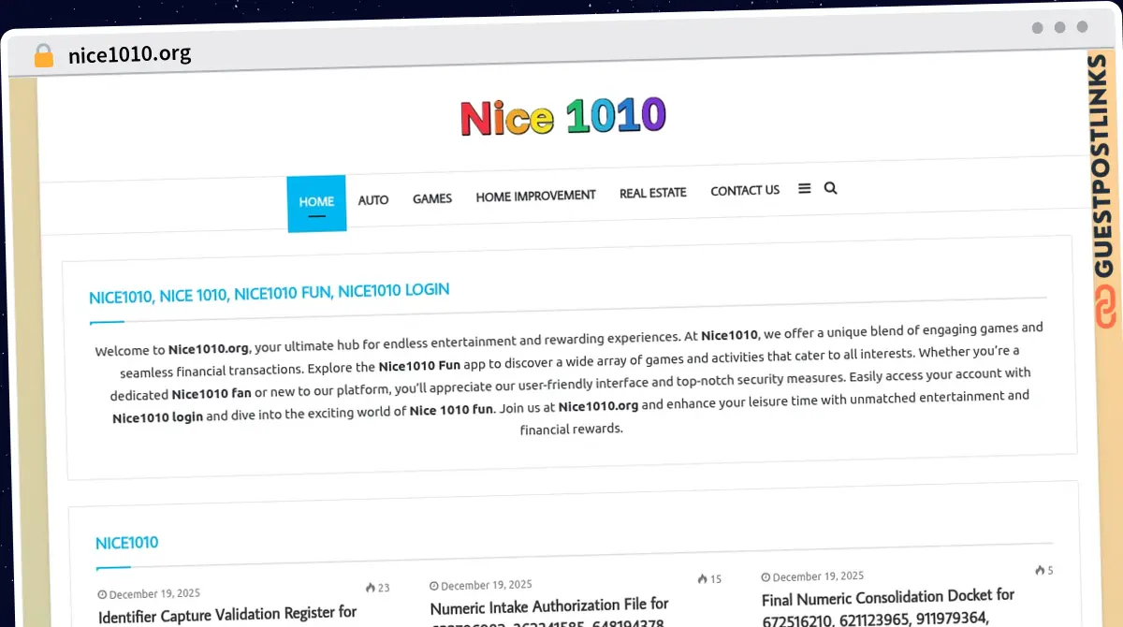Click the NICE1010 section heading
This screenshot has height=627, width=1123.
(127, 543)
